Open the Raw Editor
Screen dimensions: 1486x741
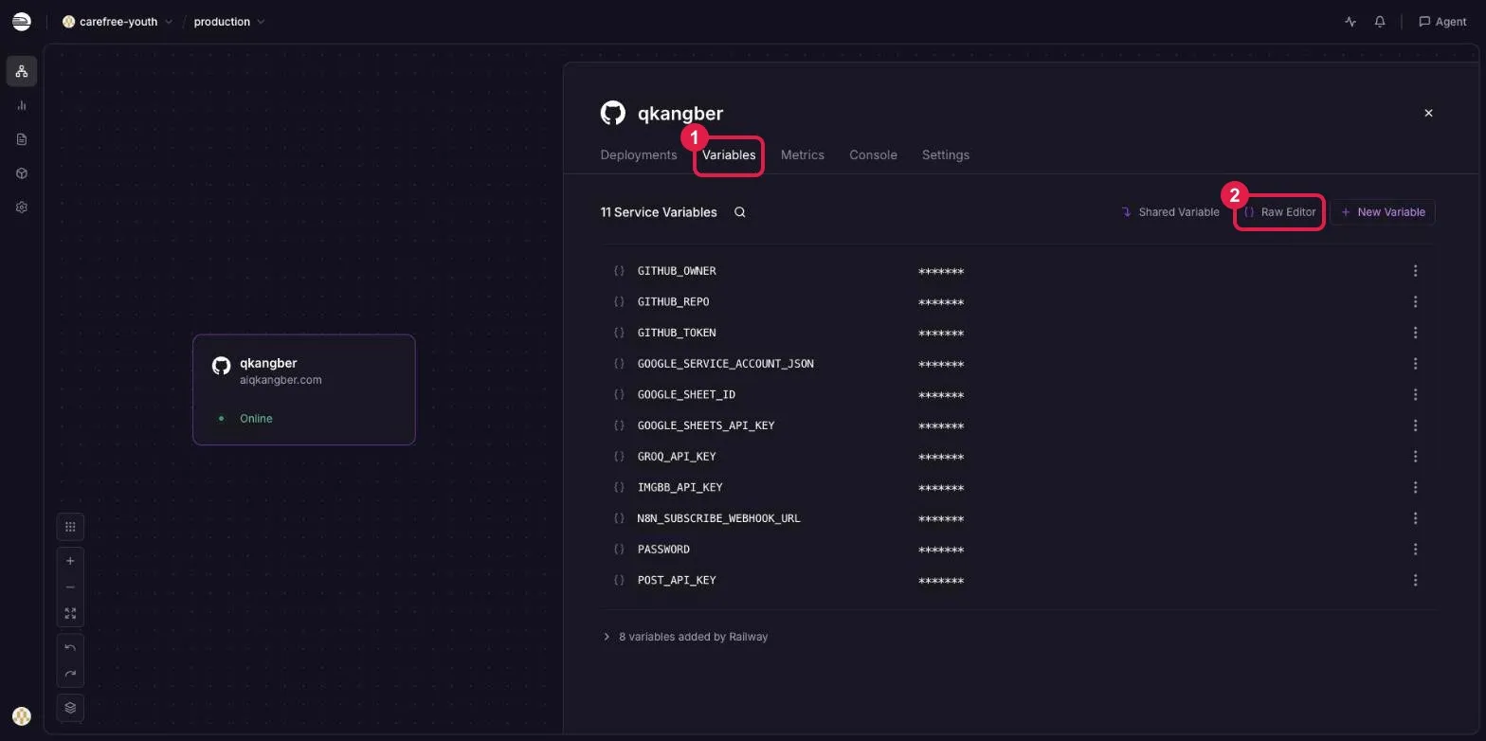pos(1280,212)
